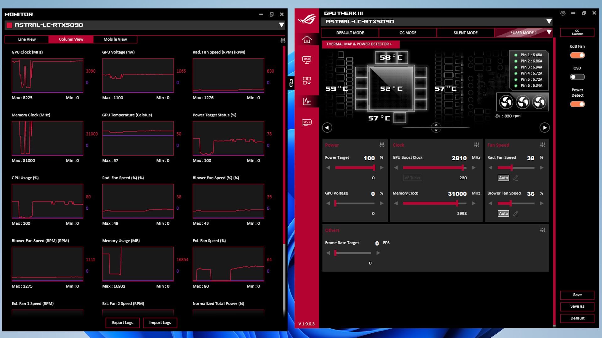Toggle the Power Detect switch

[x=577, y=104]
